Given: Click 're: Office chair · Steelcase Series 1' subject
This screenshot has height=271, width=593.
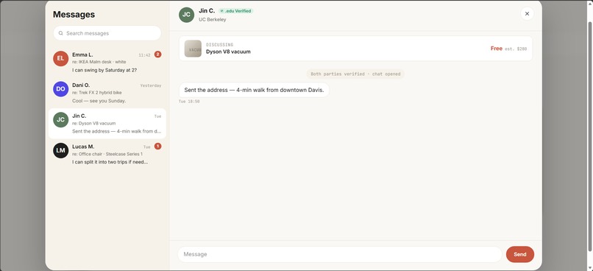Looking at the screenshot, I should pyautogui.click(x=107, y=154).
